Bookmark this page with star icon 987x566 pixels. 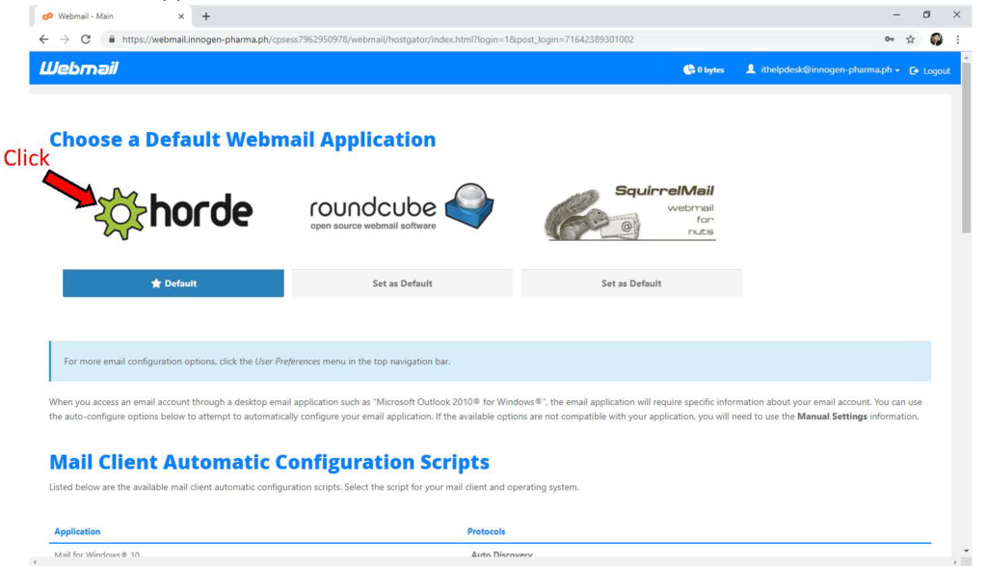[x=910, y=39]
